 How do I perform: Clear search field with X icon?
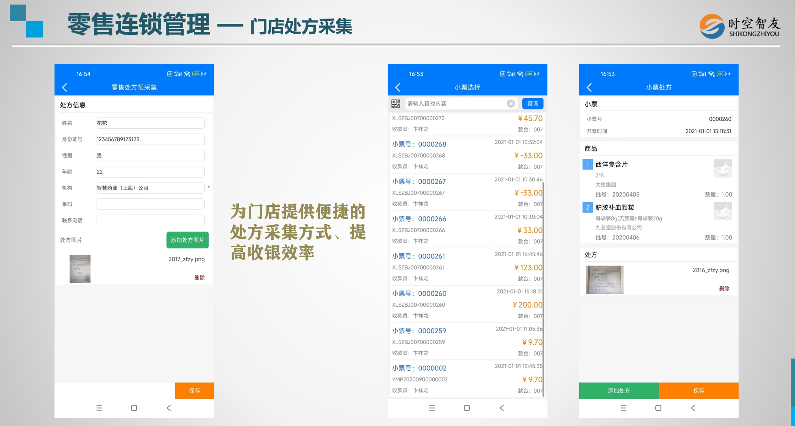tap(511, 103)
